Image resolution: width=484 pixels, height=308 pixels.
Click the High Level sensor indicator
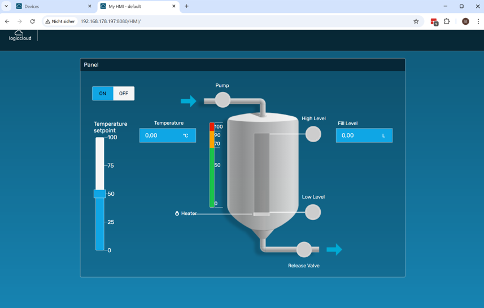pos(313,134)
